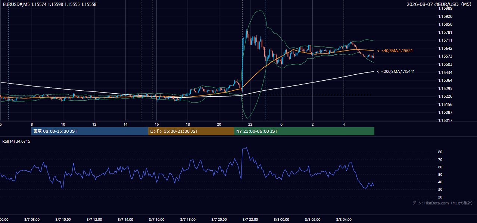Click price scale value 1.15087
Image resolution: width=477 pixels, height=223 pixels.
coord(445,112)
